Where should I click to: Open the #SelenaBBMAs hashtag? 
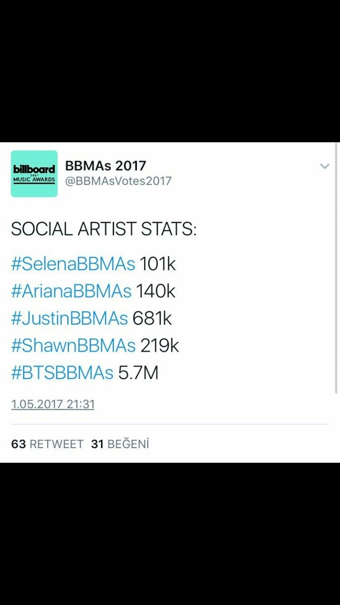click(x=73, y=264)
